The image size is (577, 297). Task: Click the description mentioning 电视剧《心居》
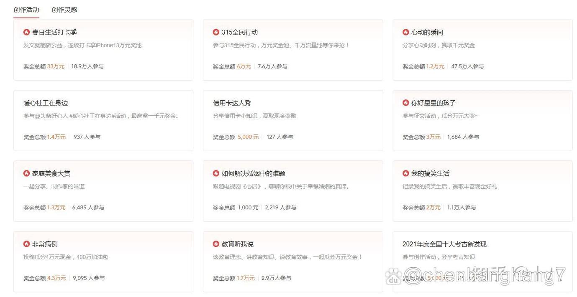coord(281,186)
